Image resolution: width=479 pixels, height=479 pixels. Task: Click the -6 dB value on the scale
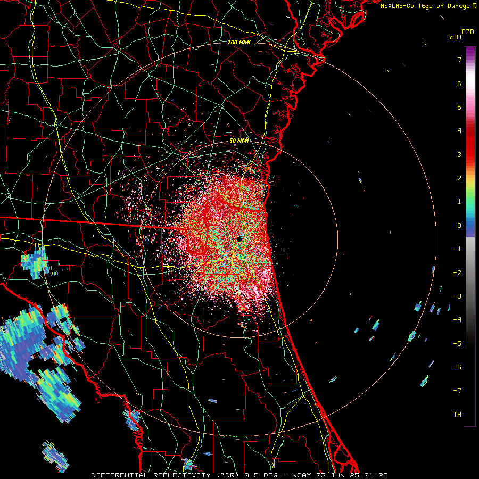pyautogui.click(x=457, y=367)
